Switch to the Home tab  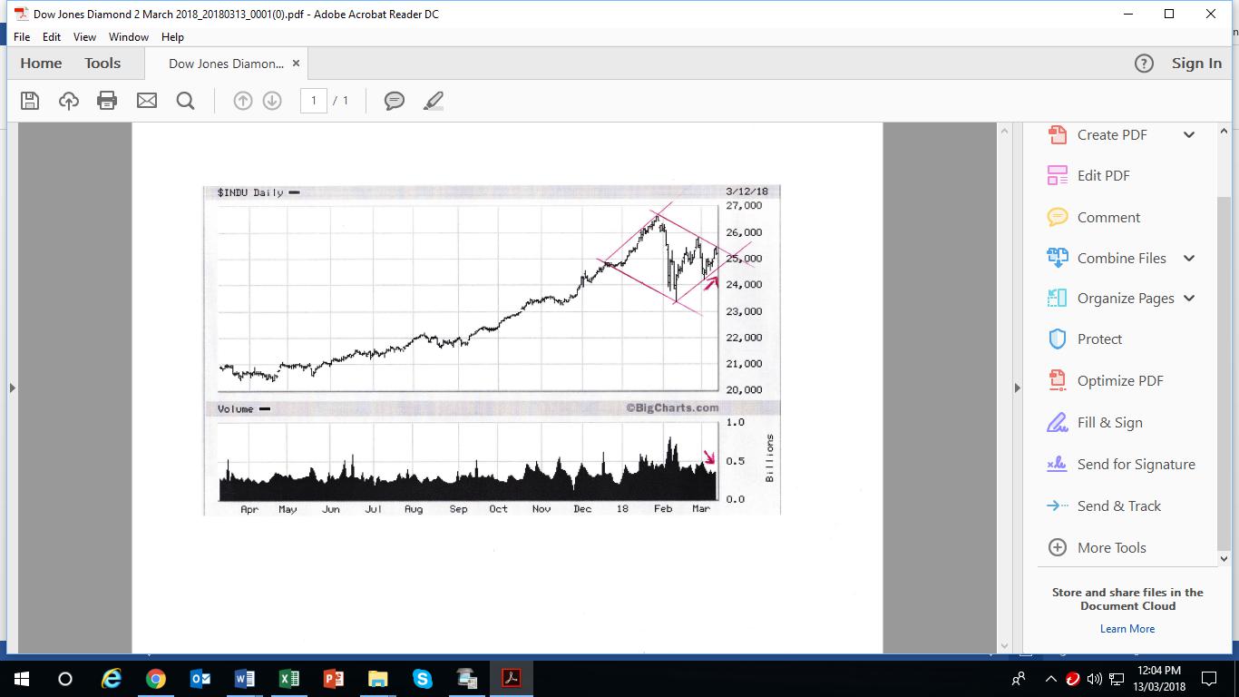point(41,64)
